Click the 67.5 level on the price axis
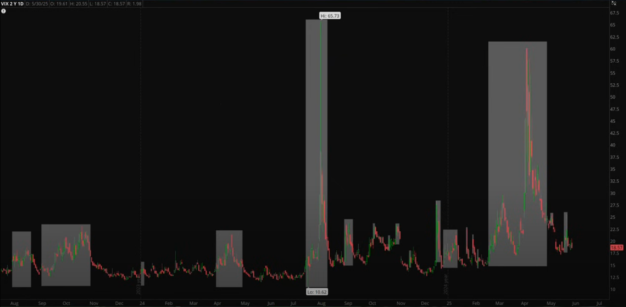 click(x=614, y=13)
